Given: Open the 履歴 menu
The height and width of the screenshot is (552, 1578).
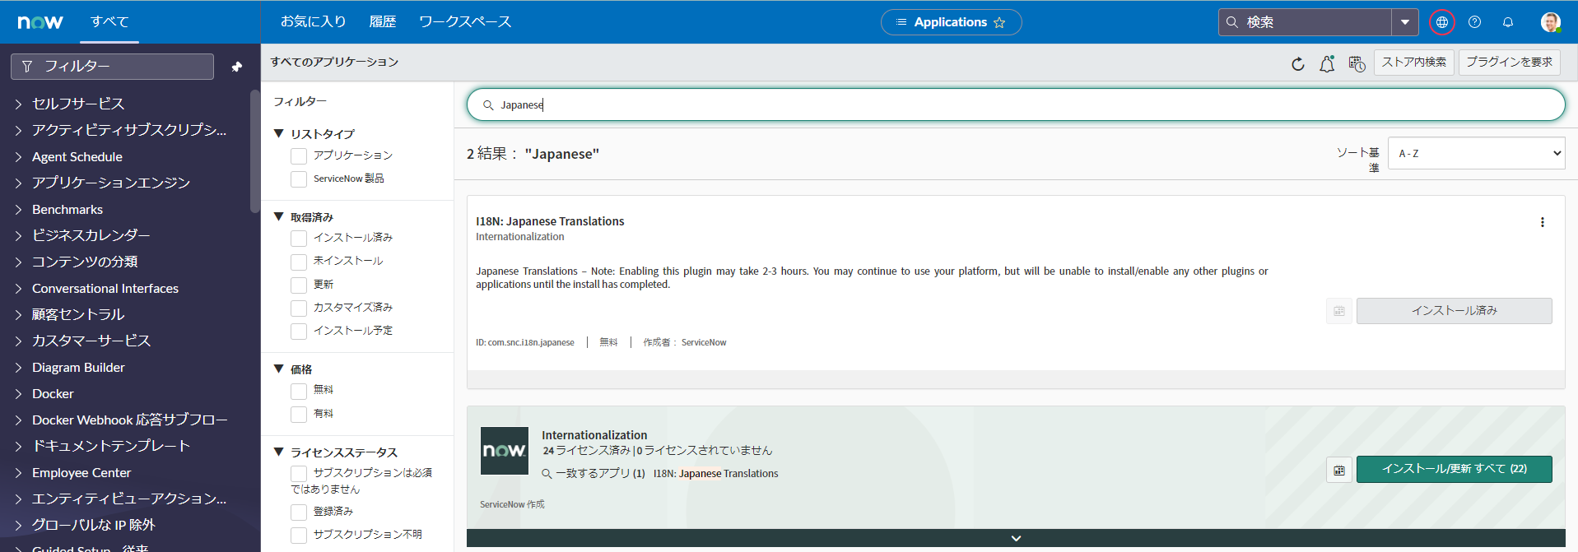Looking at the screenshot, I should [x=383, y=22].
